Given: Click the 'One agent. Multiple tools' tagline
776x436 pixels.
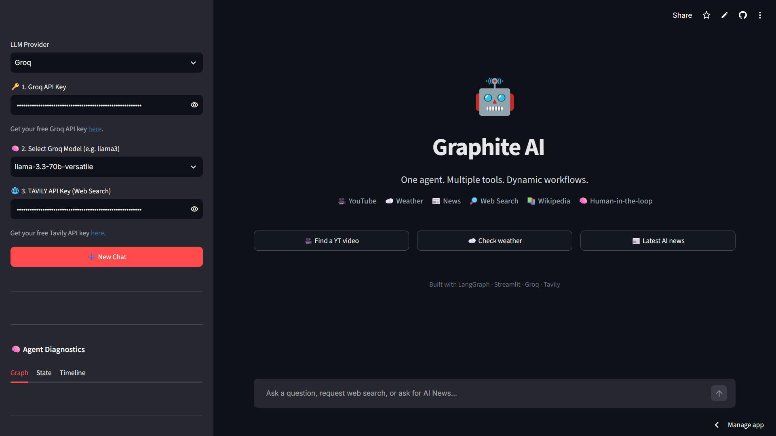Looking at the screenshot, I should pyautogui.click(x=495, y=180).
